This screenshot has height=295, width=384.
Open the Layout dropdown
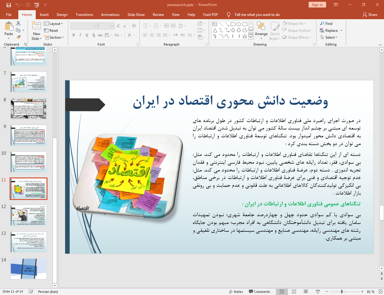coord(53,23)
